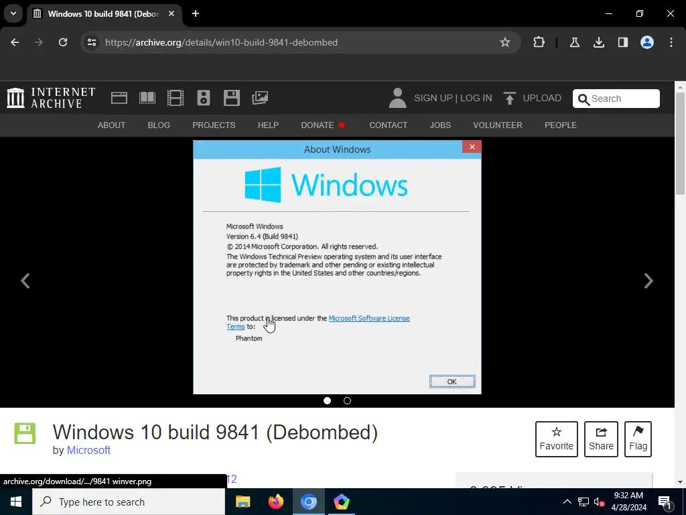This screenshot has width=686, height=515.
Task: Click the Internet Archive logo
Action: pyautogui.click(x=51, y=98)
